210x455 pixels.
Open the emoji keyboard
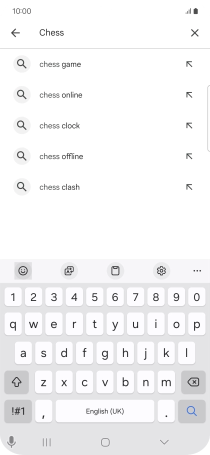pos(23,270)
